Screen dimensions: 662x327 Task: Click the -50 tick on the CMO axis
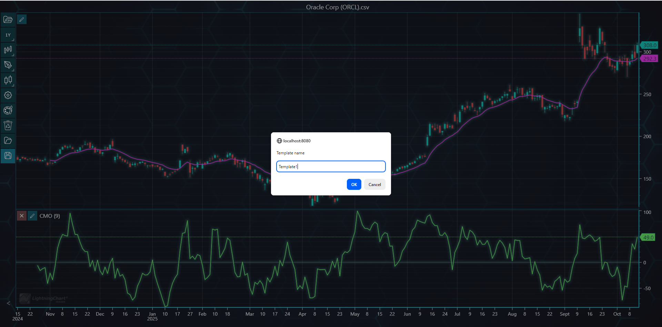(x=647, y=288)
